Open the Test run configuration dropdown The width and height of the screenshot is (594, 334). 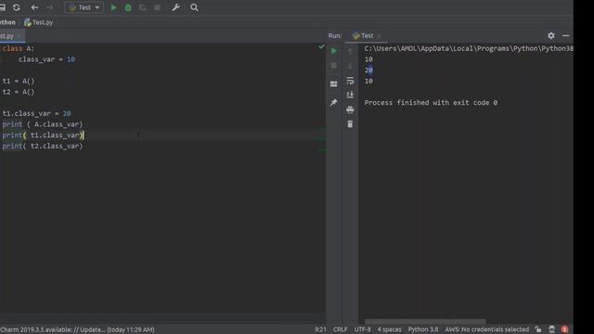point(84,7)
